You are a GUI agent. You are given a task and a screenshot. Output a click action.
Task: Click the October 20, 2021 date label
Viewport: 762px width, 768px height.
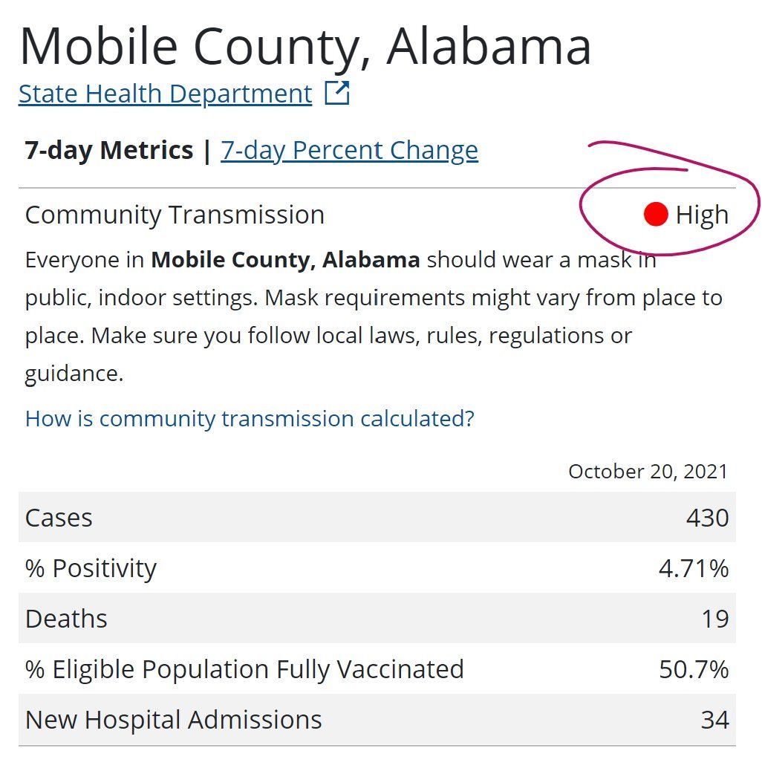click(648, 472)
